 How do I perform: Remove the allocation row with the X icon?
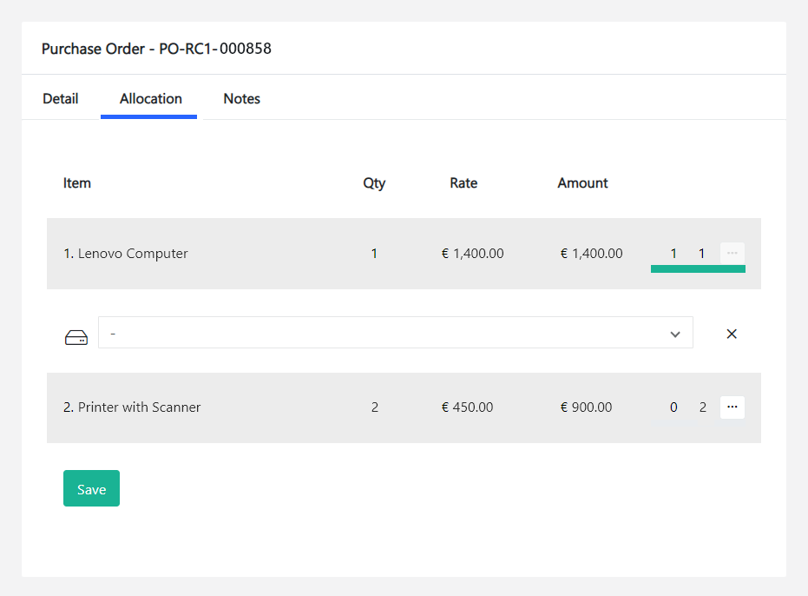[x=732, y=334]
